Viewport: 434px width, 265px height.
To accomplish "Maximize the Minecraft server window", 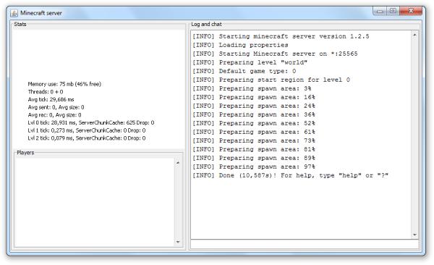I will [x=393, y=11].
